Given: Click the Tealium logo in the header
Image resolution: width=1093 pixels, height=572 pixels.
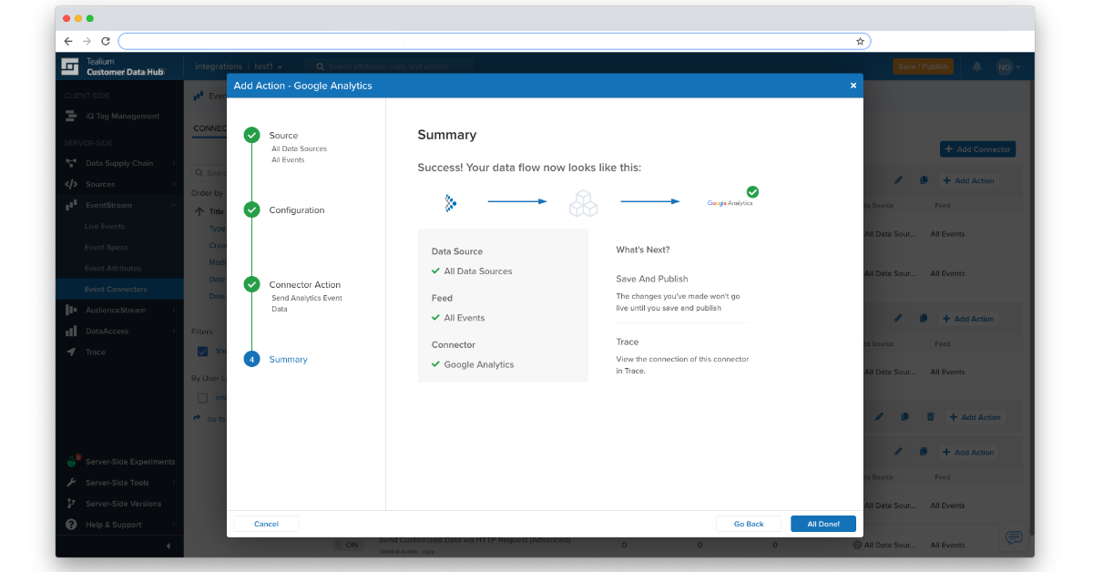Looking at the screenshot, I should point(70,66).
